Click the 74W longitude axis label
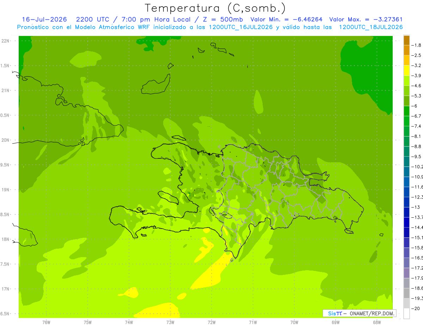 tap(129, 322)
